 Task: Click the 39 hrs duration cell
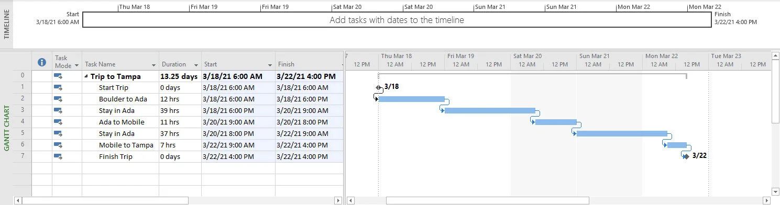pos(180,111)
